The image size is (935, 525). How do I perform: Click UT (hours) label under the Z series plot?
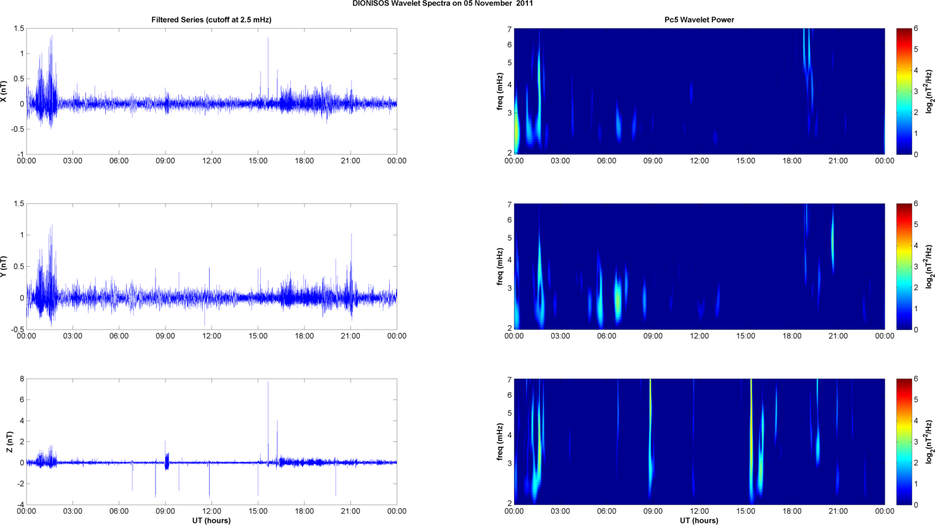(211, 520)
